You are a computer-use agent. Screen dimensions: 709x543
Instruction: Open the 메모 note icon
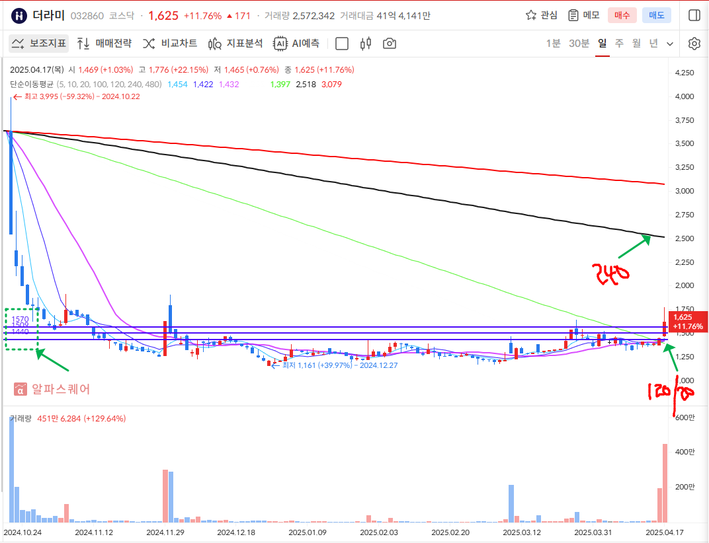point(573,15)
